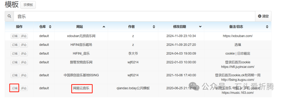Image resolution: width=283 pixels, height=98 pixels.
Task: Subscribe to 捌零发烧音乐网 template
Action: tap(15, 62)
